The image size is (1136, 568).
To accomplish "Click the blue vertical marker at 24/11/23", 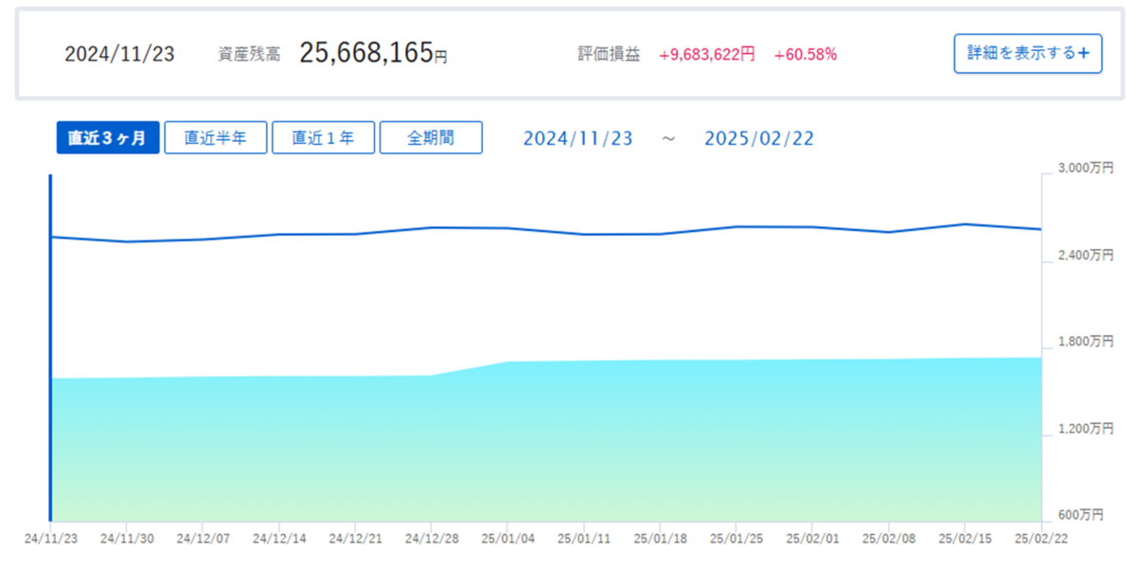I will click(x=50, y=348).
